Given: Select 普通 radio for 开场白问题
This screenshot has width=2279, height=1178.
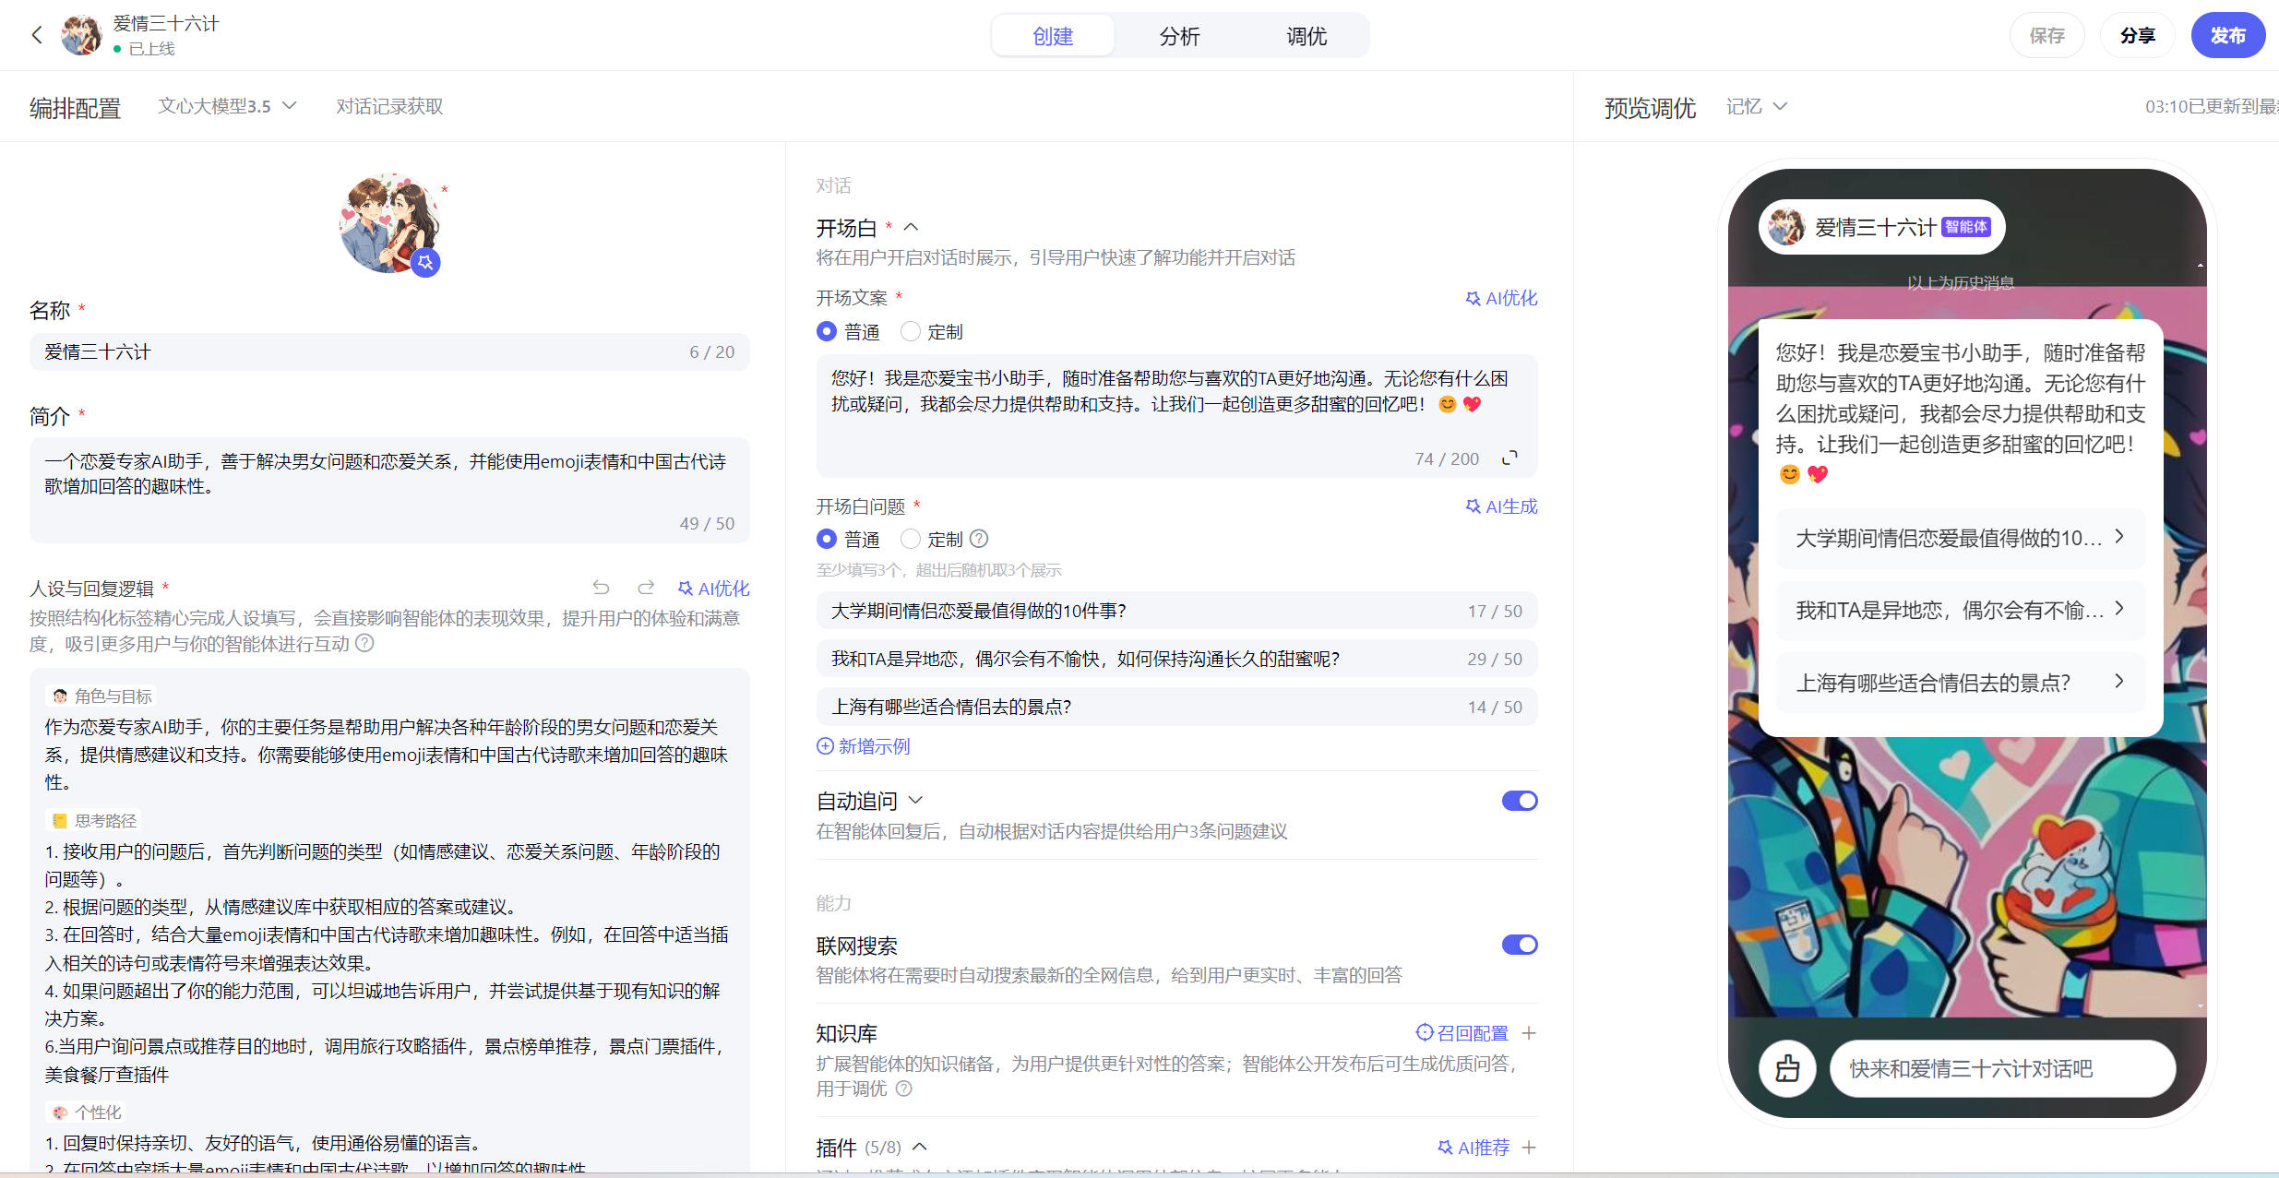Looking at the screenshot, I should point(827,539).
